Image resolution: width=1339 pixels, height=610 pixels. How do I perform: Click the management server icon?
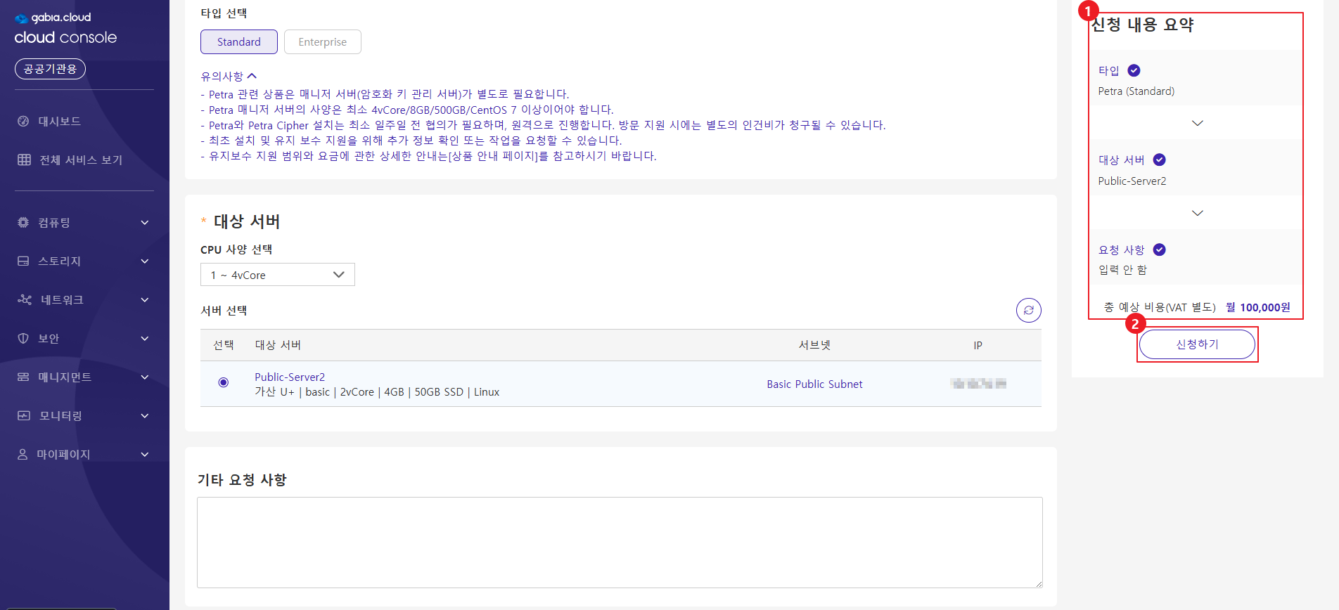(23, 377)
